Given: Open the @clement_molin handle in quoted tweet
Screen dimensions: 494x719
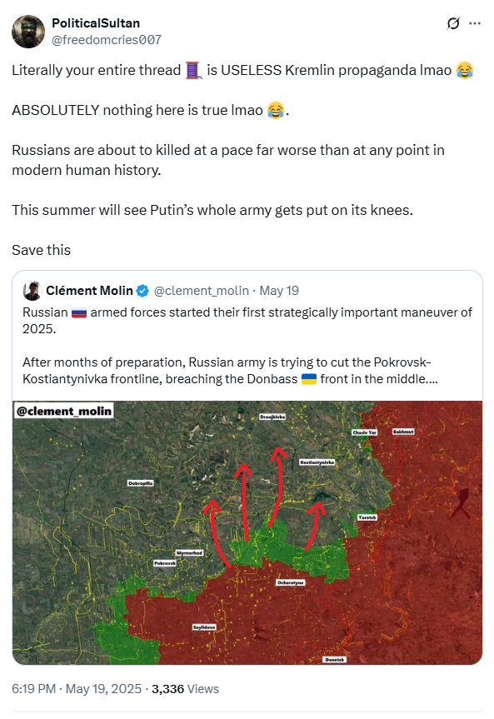Looking at the screenshot, I should [x=202, y=291].
